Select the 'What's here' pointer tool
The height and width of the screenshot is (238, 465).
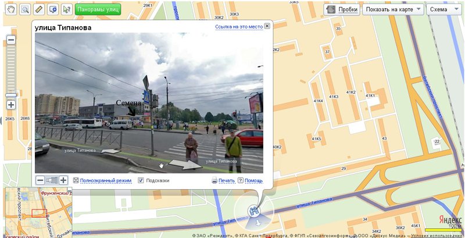(67, 9)
